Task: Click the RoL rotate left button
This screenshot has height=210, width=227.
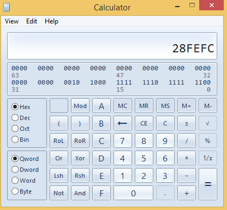Action: [59, 141]
